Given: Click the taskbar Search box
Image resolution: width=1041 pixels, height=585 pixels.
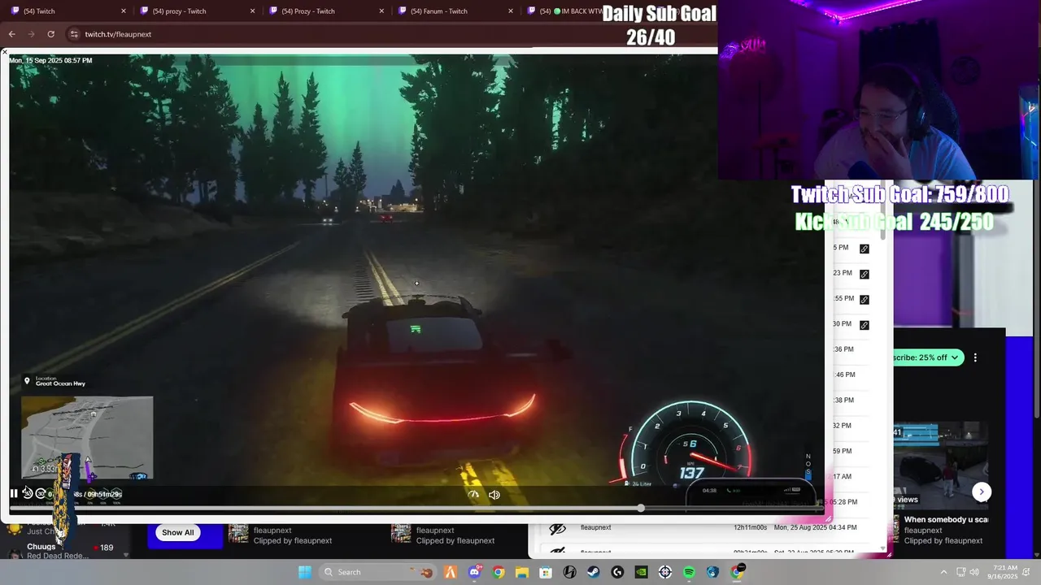Looking at the screenshot, I should 378,572.
